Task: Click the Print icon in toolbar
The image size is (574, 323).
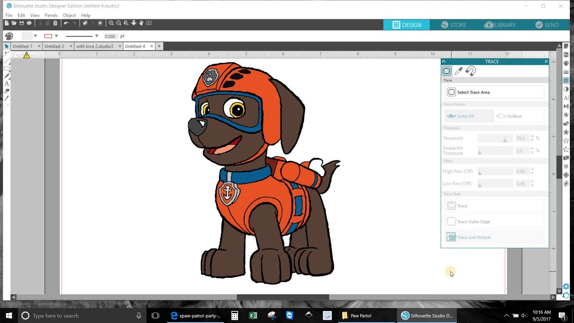Action: [29, 23]
